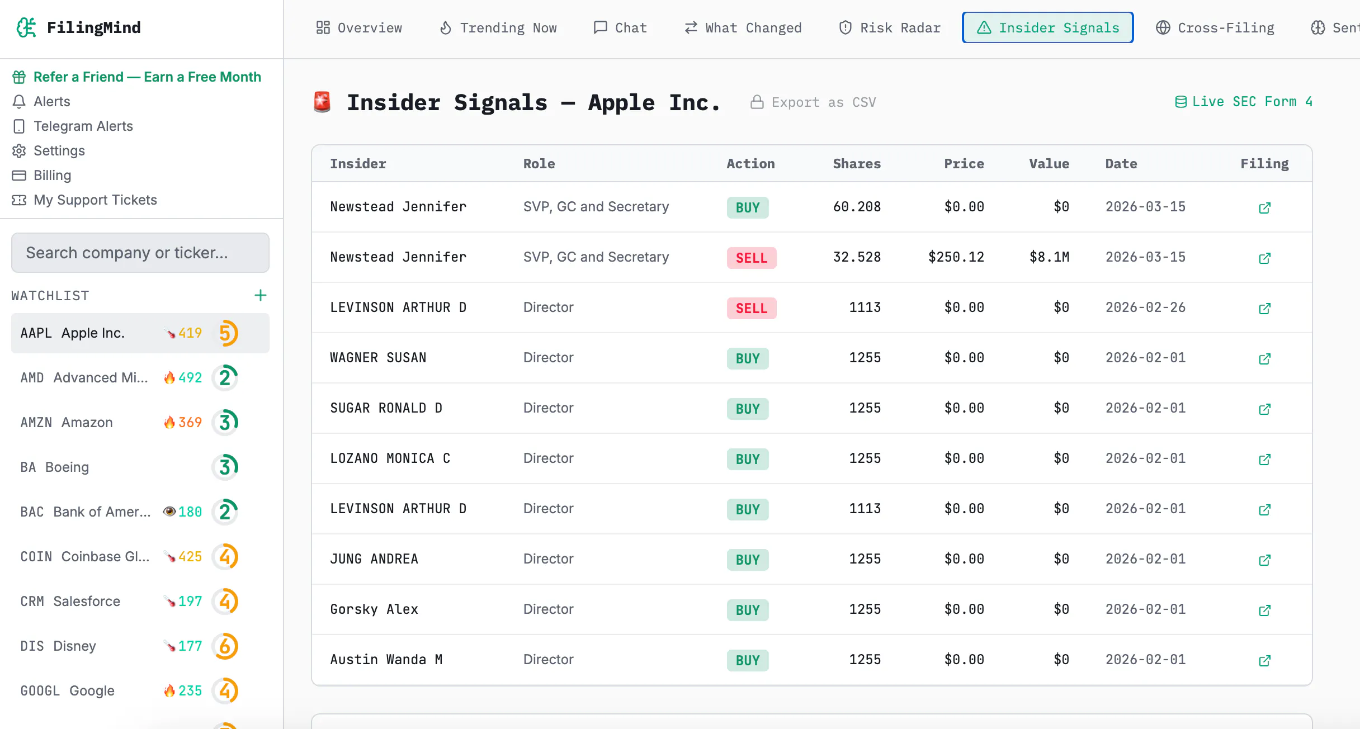Add a company with the watchlist plus icon
This screenshot has height=729, width=1360.
click(260, 295)
